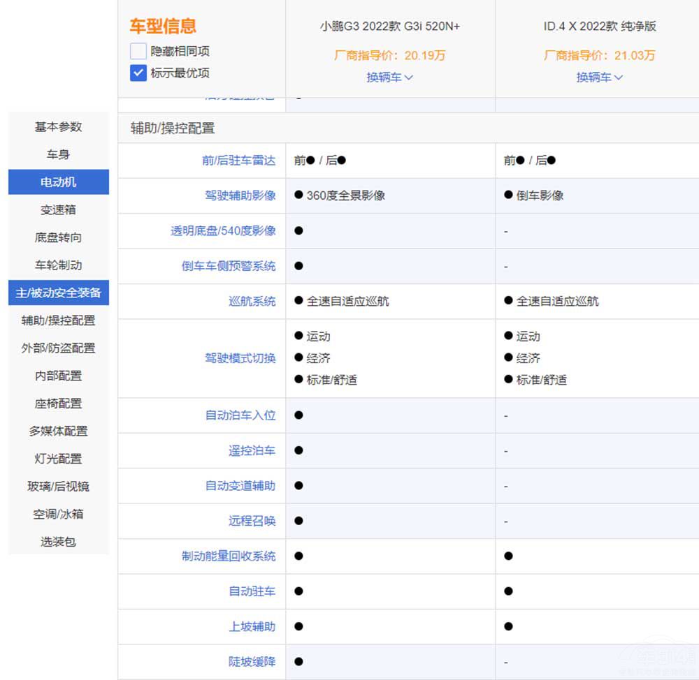Select 选装包 at sidebar bottom
This screenshot has height=680, width=699.
pos(59,541)
